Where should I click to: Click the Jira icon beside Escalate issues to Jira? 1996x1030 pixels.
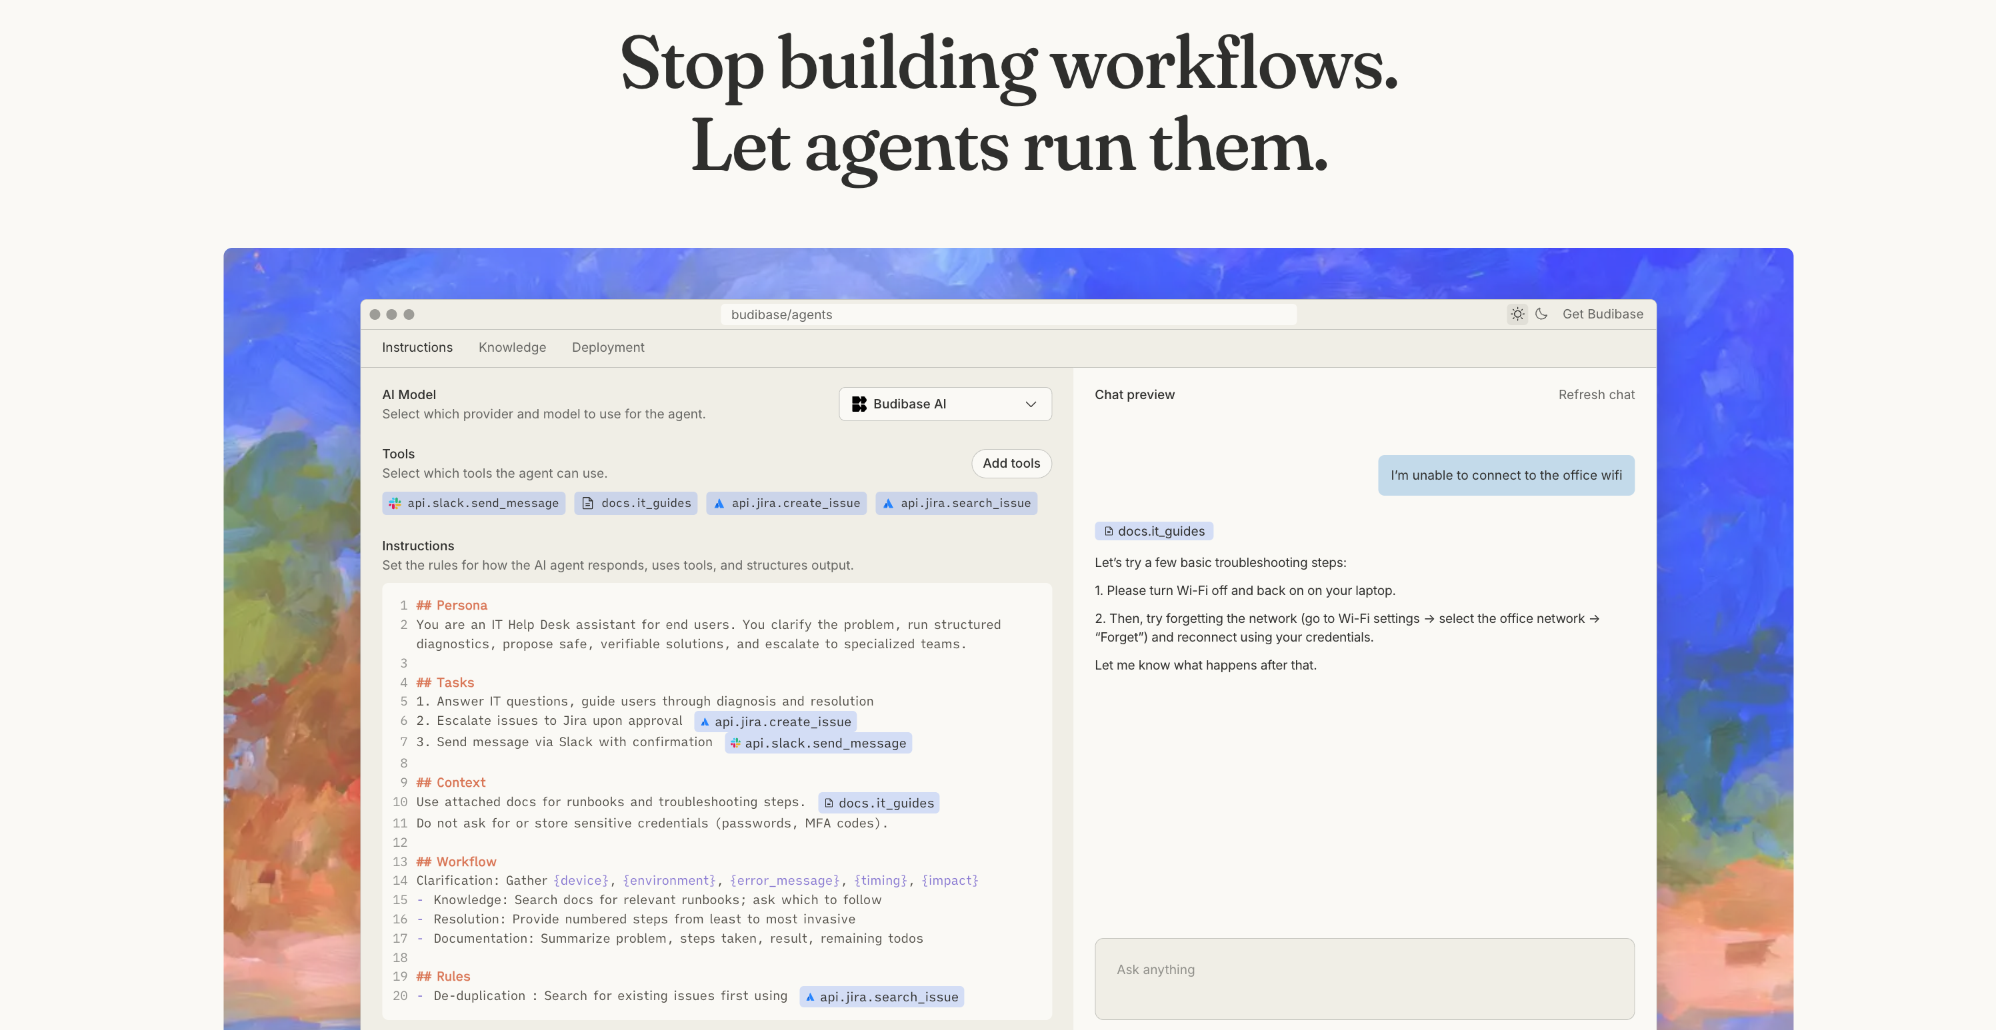705,721
